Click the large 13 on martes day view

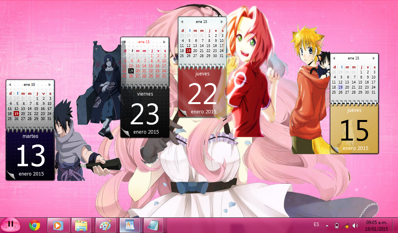30,156
